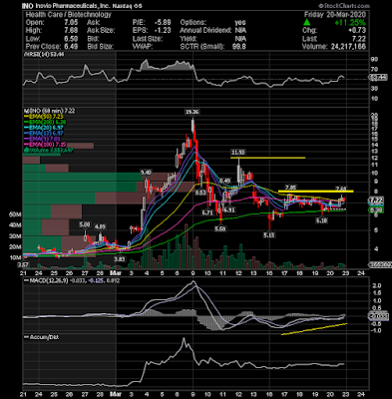Click the 5.13 low price label
392x399 pixels.
coord(268,234)
